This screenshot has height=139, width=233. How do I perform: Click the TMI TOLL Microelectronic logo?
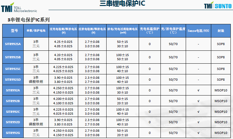pos(18,7)
